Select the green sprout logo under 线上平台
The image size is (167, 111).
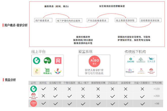coord(47,61)
